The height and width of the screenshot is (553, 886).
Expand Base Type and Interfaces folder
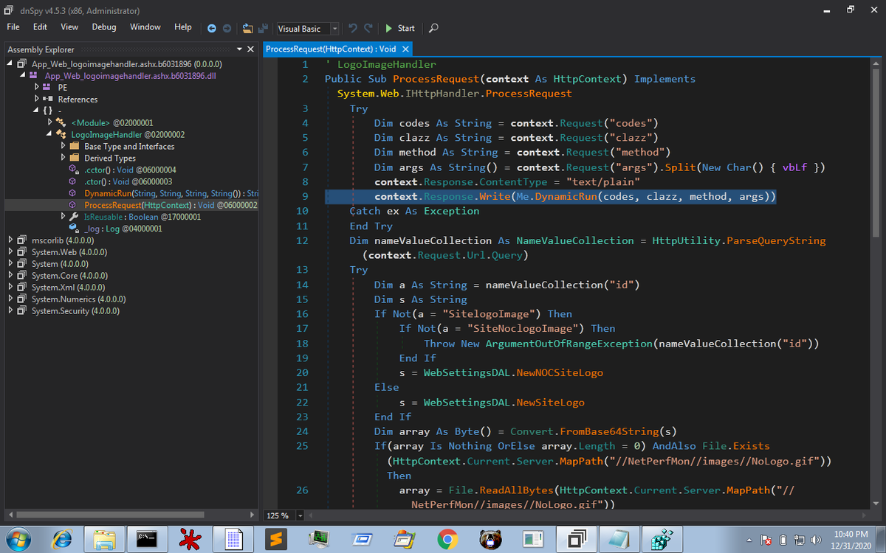click(63, 146)
